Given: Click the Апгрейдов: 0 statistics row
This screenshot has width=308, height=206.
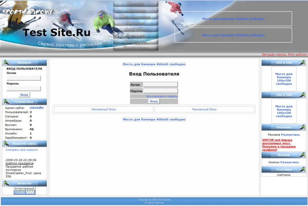Looking at the screenshot, I should 18,121.
